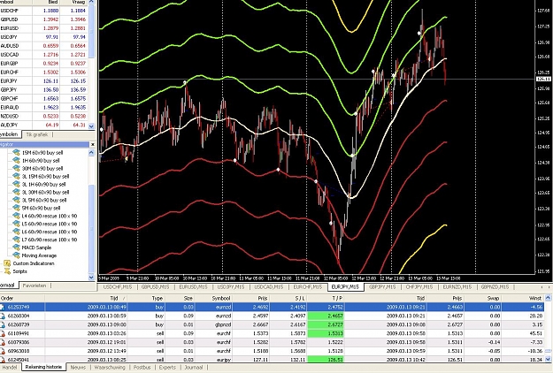Click the order icon for order 61079306
The height and width of the screenshot is (373, 553).
pyautogui.click(x=3, y=342)
